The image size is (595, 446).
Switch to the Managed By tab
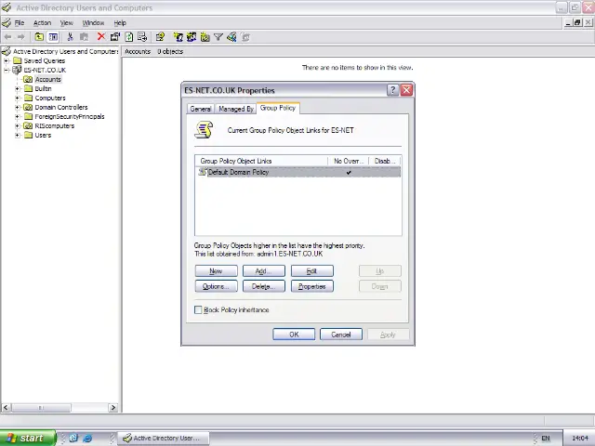[236, 109]
